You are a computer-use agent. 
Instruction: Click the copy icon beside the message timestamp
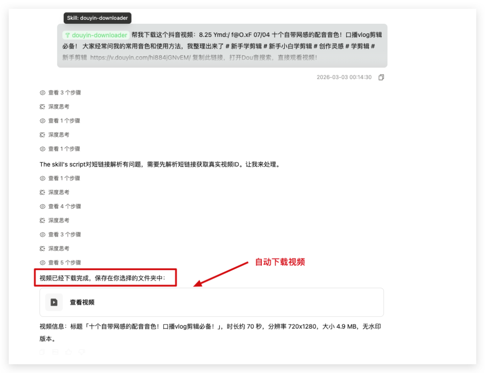(381, 77)
